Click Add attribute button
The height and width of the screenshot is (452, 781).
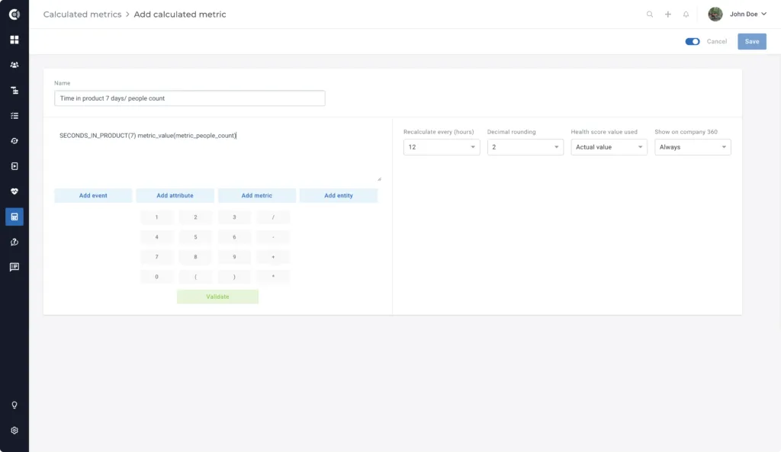pyautogui.click(x=175, y=196)
